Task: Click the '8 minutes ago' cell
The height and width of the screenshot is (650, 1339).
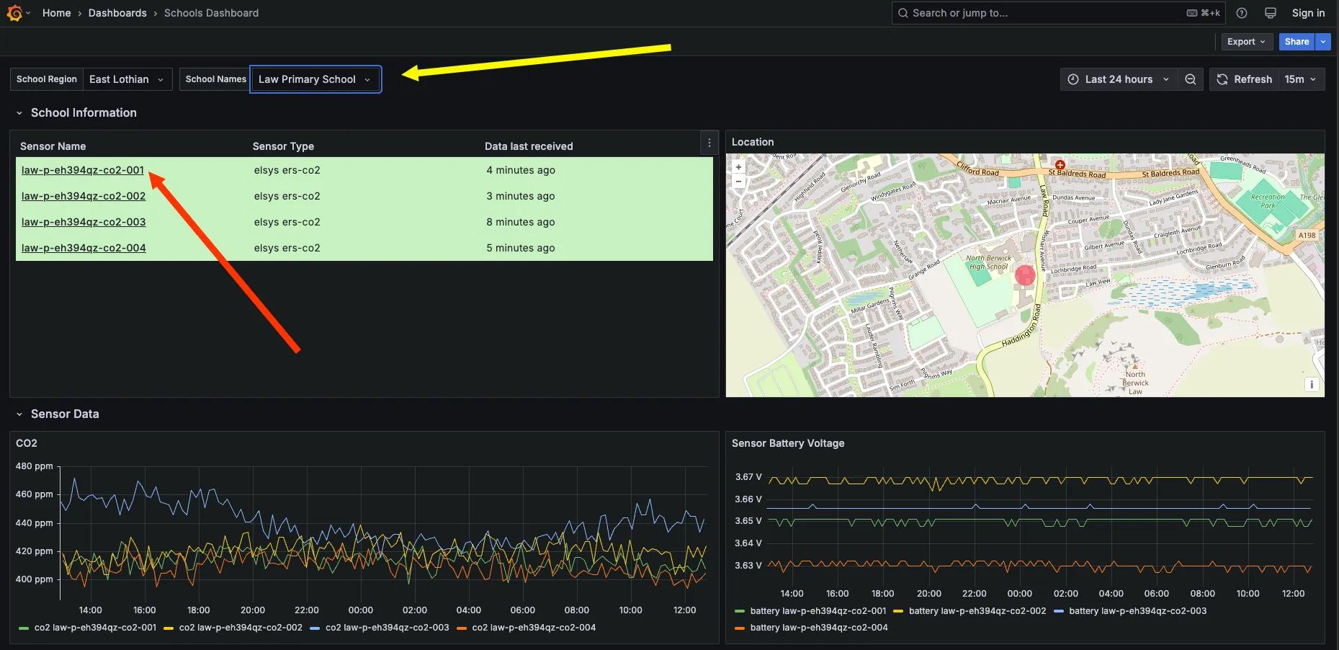Action: (x=521, y=222)
